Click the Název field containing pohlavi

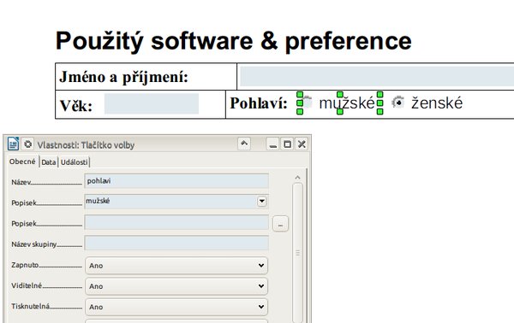[176, 181]
